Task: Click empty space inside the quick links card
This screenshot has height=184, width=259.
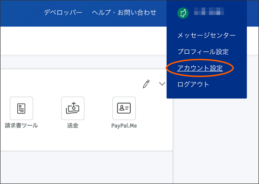Action: coord(83,141)
